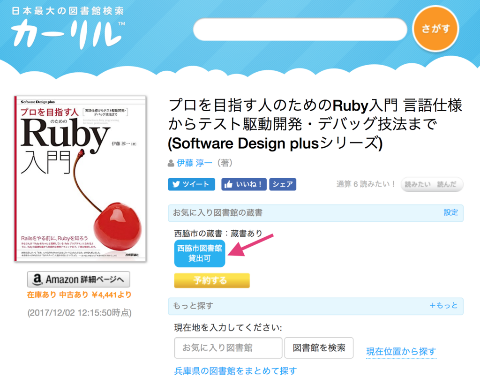The image size is (480, 385).
Task: Open the 兵庫県の図書館をまとめて探す link
Action: click(x=235, y=371)
